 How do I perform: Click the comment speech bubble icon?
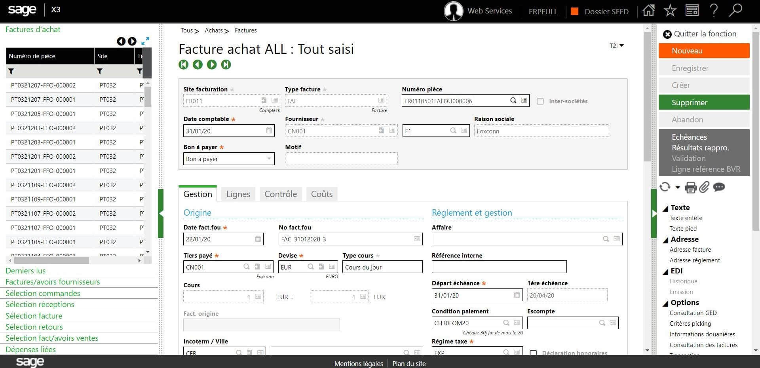coord(719,187)
